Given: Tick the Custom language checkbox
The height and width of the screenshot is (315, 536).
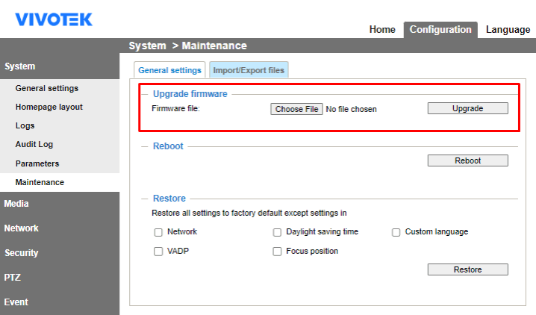Looking at the screenshot, I should click(x=396, y=232).
